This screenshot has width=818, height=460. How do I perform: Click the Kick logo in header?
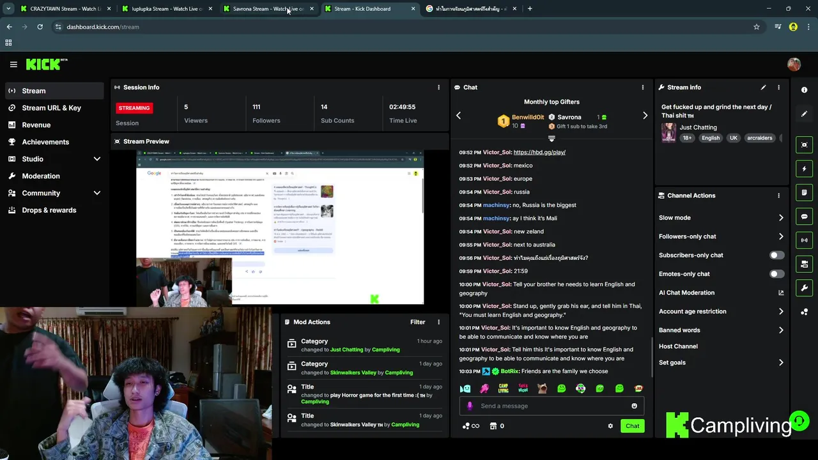click(46, 64)
